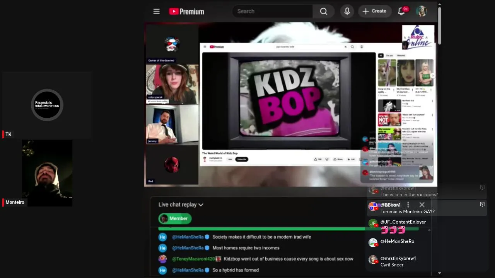Open @BBean1 profile avatar
Image resolution: width=495 pixels, height=278 pixels.
[373, 207]
